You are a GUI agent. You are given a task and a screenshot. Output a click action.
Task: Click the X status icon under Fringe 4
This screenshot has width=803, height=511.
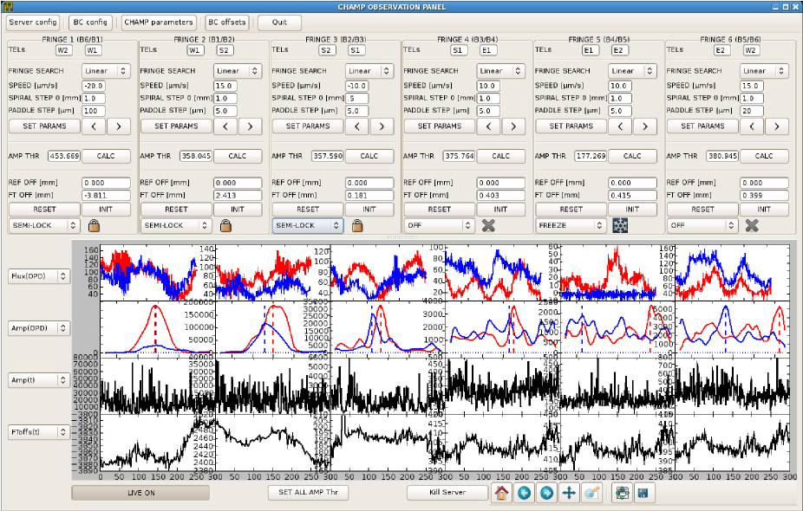coord(488,225)
